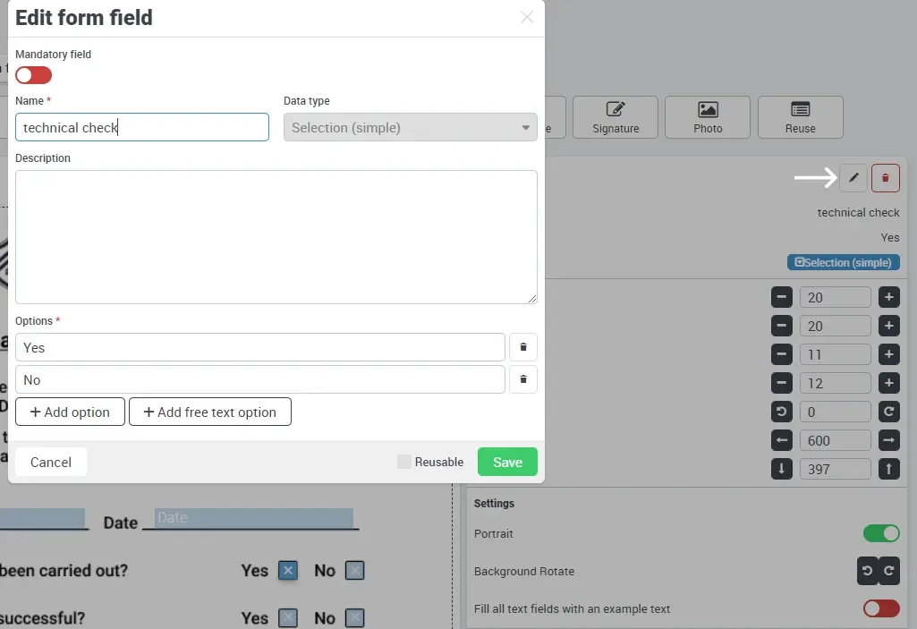
Task: Delete the 'Yes' option with trash icon
Action: click(523, 347)
